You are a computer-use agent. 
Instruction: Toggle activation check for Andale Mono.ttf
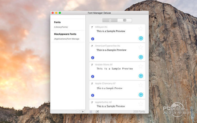pyautogui.click(x=141, y=76)
